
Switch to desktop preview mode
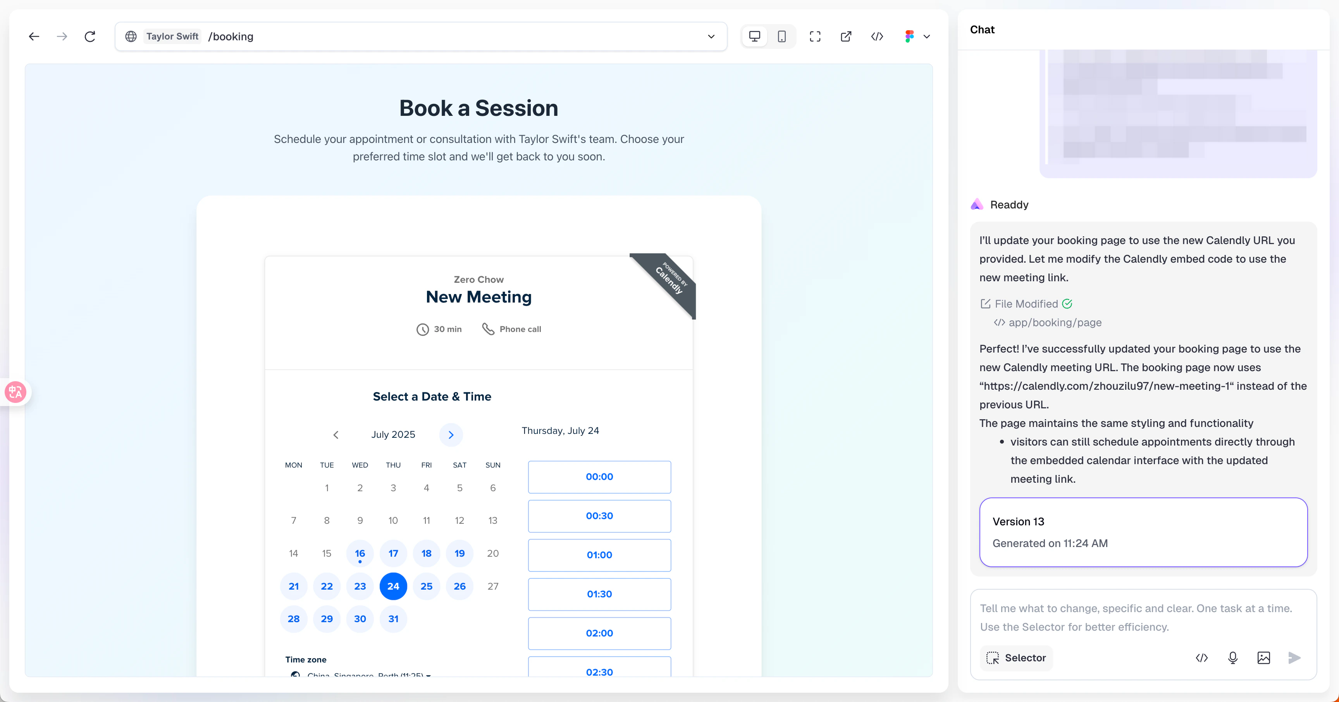(754, 36)
